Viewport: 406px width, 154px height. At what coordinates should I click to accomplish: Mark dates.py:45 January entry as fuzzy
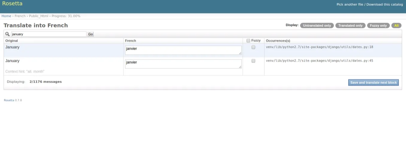(253, 61)
